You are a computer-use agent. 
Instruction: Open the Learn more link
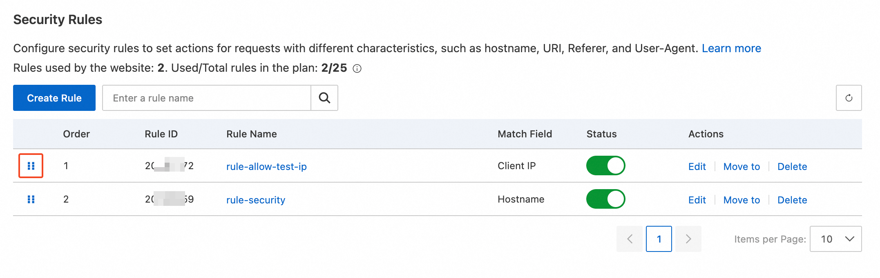(731, 49)
